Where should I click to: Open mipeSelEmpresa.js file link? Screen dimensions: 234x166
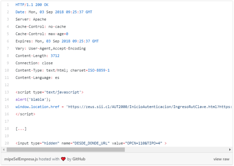point(21,159)
